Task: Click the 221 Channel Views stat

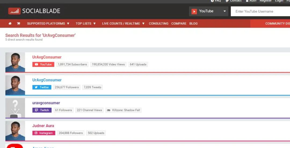Action: click(89, 110)
